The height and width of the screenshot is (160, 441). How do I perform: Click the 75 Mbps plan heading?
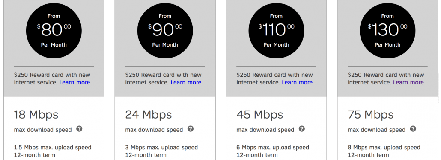click(x=371, y=115)
